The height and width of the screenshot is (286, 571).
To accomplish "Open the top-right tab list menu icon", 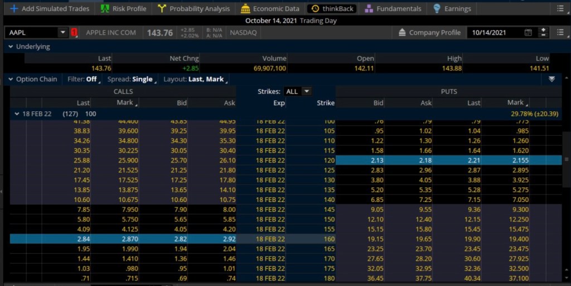I will [560, 9].
